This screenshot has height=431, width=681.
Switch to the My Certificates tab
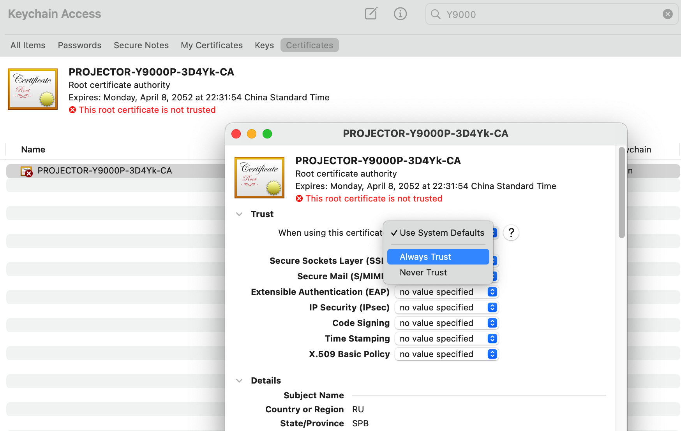coord(211,45)
